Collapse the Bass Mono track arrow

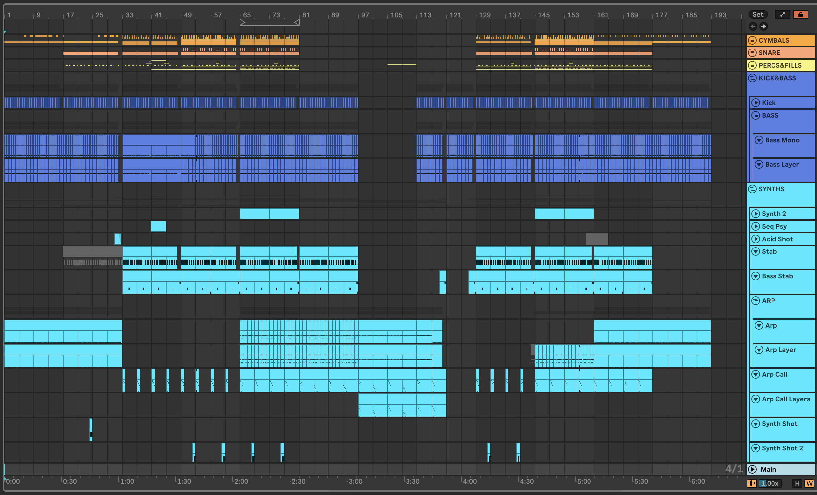point(759,140)
